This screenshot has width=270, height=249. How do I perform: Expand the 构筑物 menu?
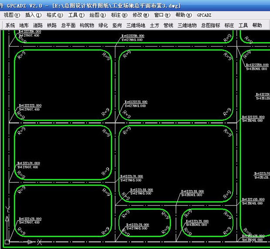[x=87, y=25]
